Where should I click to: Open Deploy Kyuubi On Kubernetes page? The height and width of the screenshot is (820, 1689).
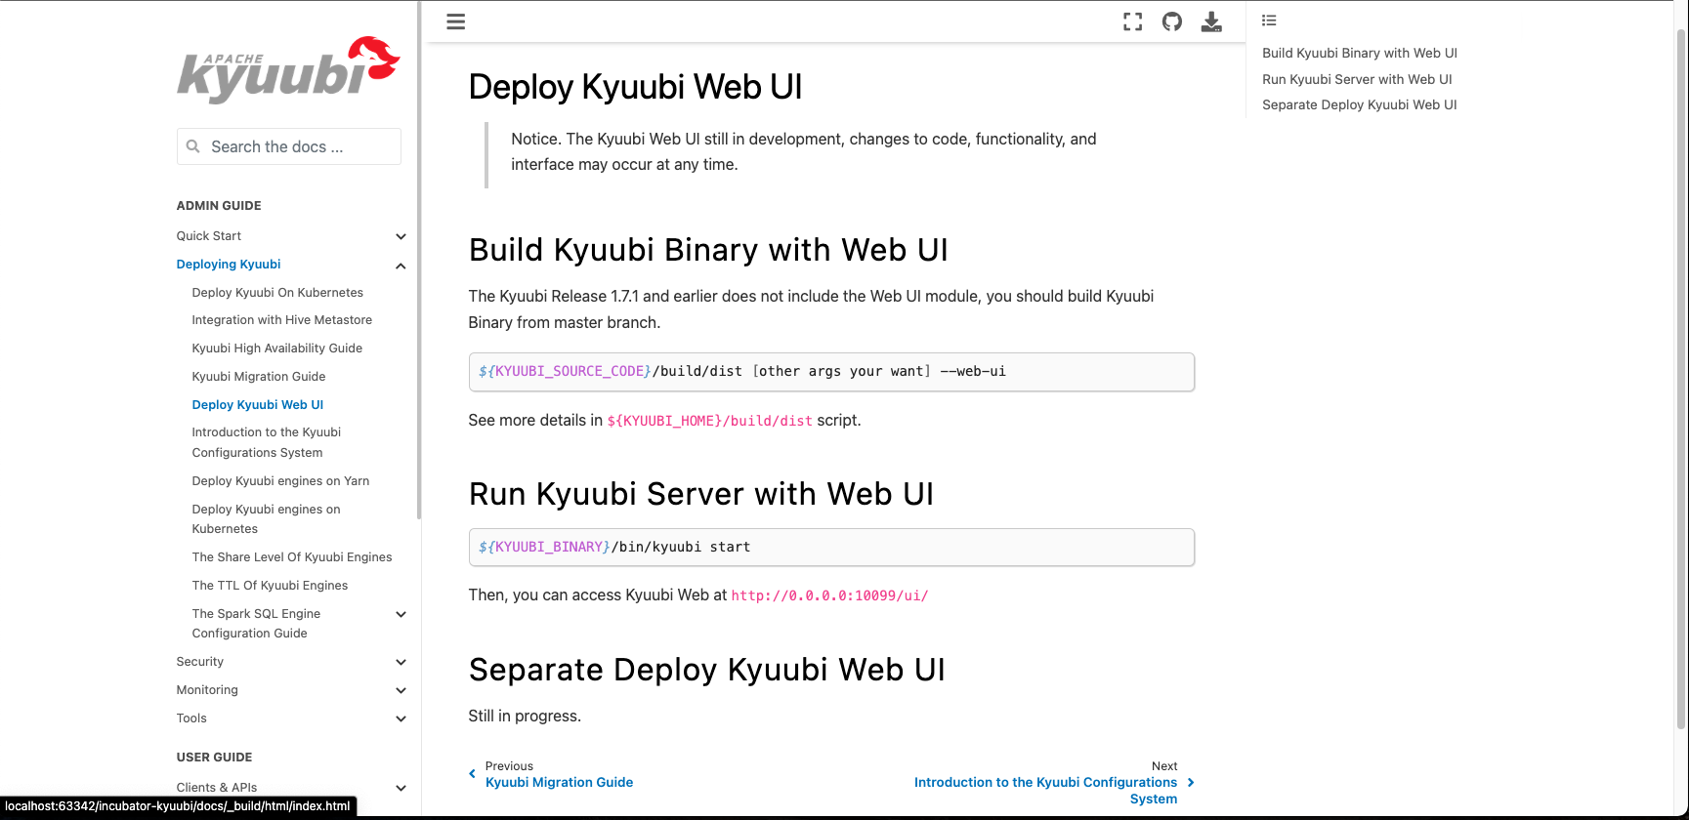tap(277, 293)
